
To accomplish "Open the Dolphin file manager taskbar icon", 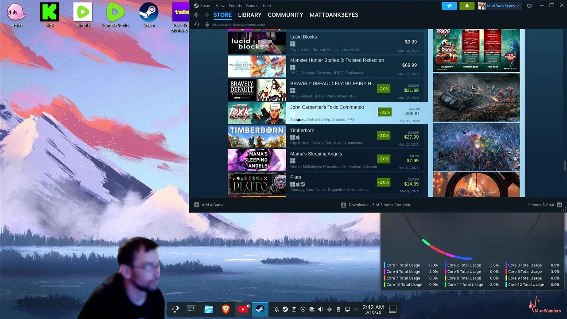I will click(x=209, y=309).
